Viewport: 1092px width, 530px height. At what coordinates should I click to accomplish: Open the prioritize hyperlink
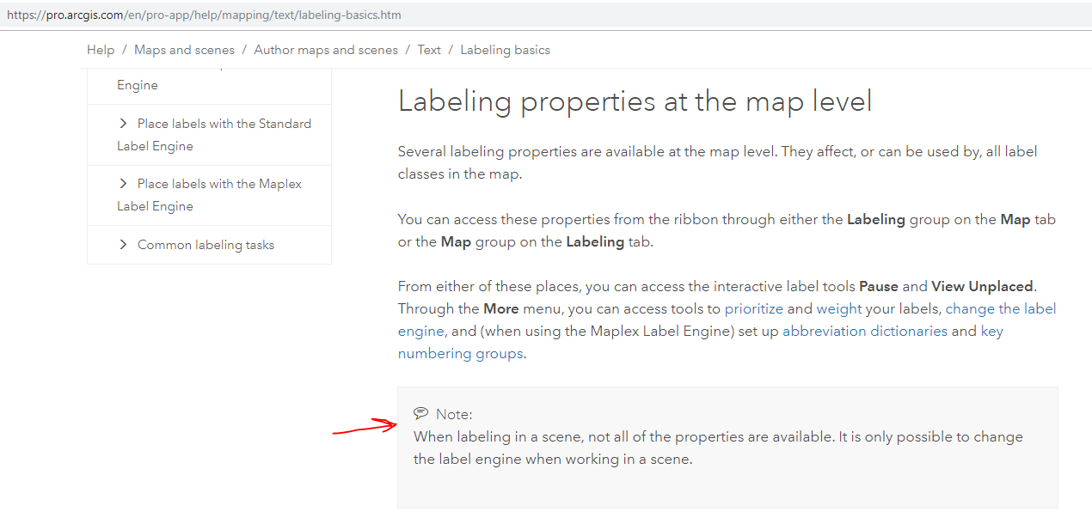(753, 308)
